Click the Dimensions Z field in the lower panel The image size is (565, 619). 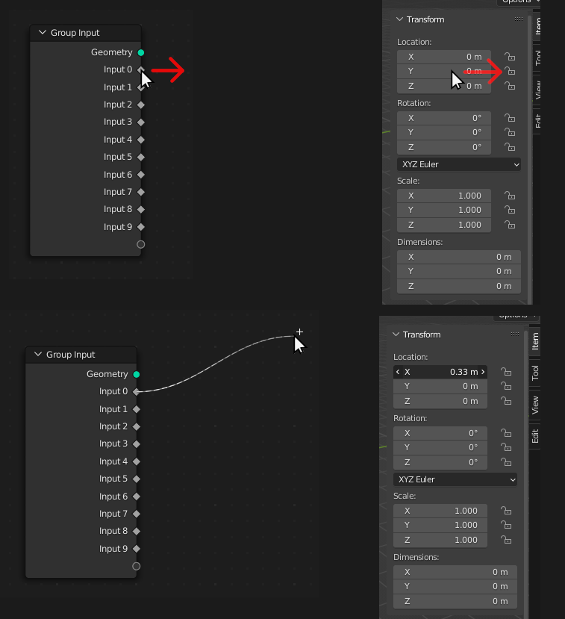pyautogui.click(x=455, y=601)
